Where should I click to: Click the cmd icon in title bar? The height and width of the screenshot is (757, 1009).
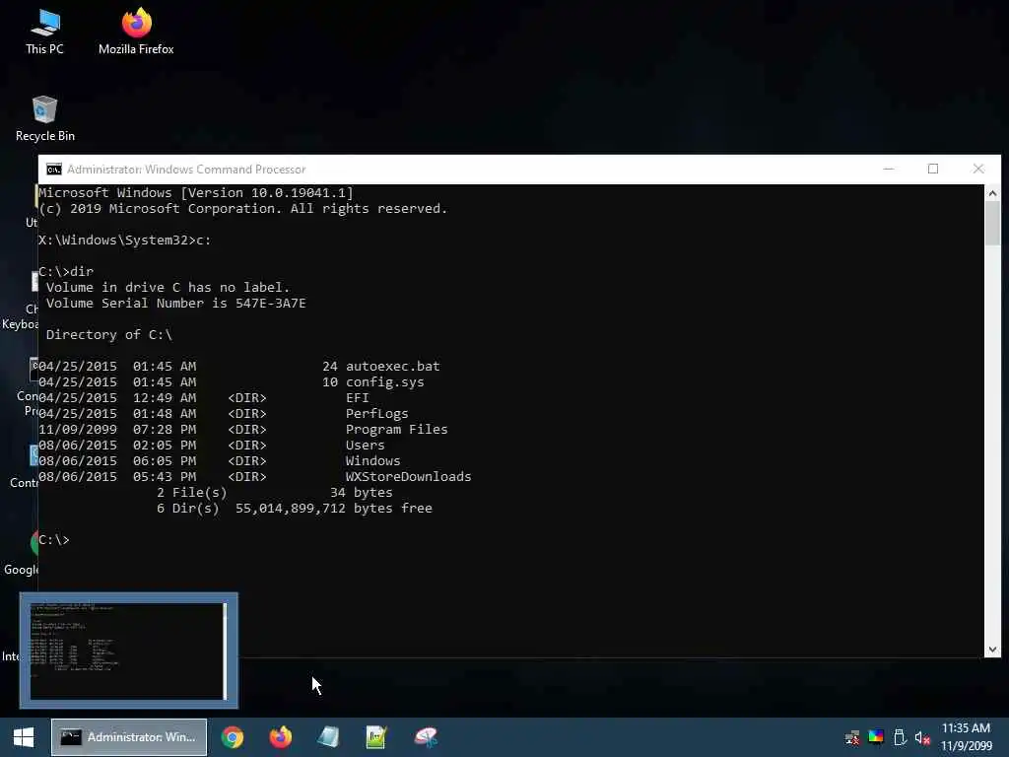(54, 170)
